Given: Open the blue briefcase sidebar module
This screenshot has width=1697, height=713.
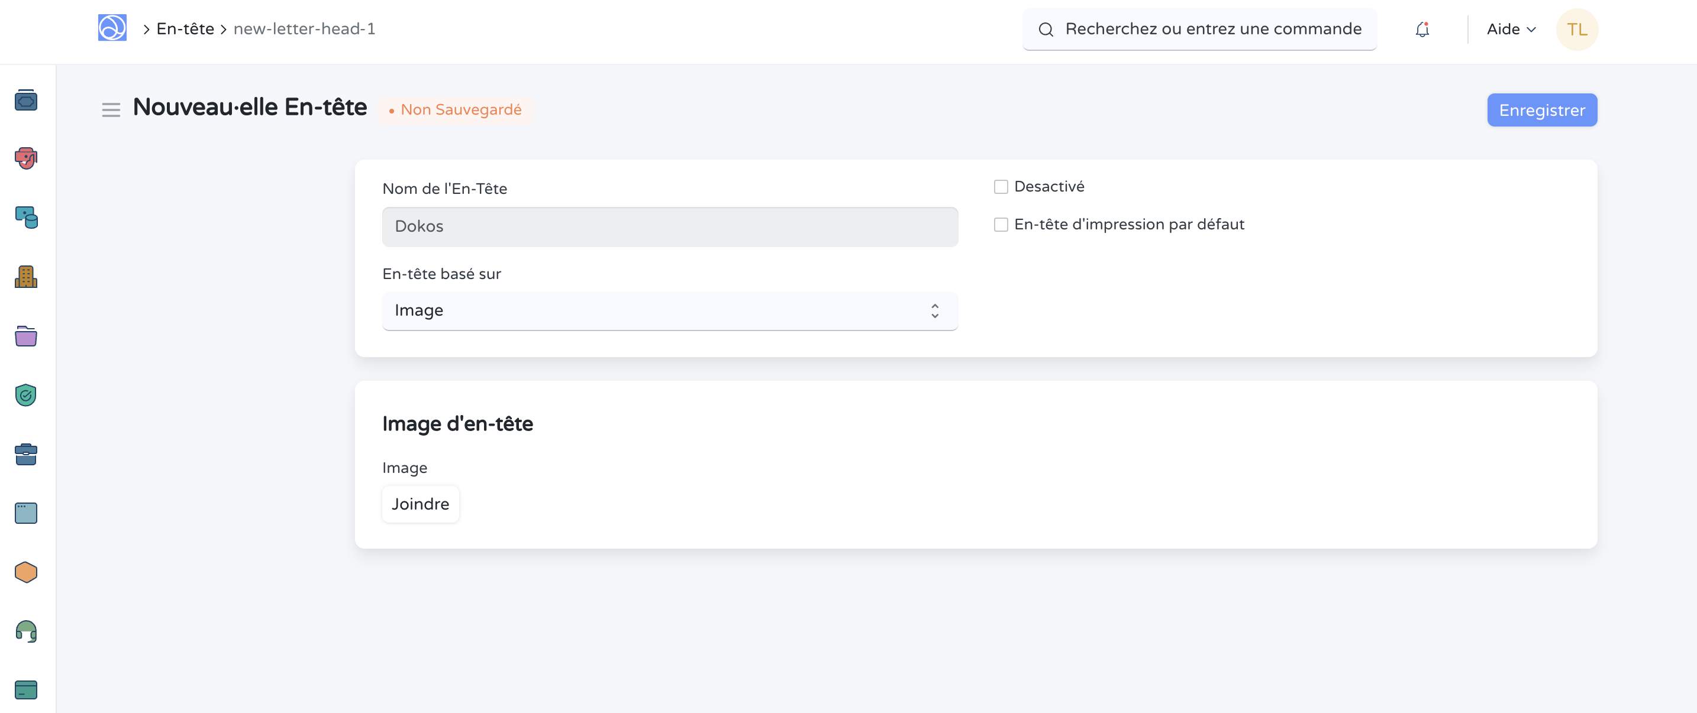Looking at the screenshot, I should (25, 454).
